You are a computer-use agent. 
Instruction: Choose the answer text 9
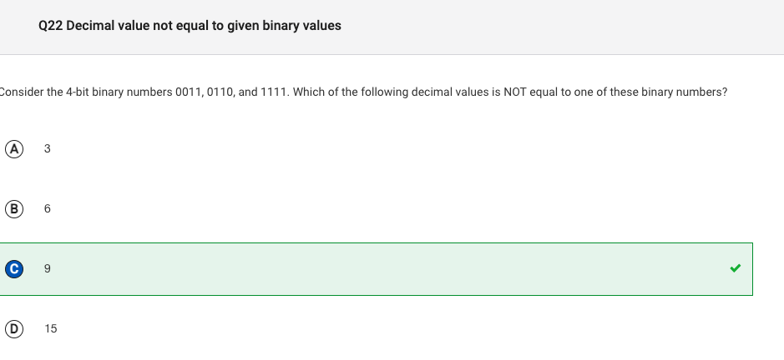[48, 268]
